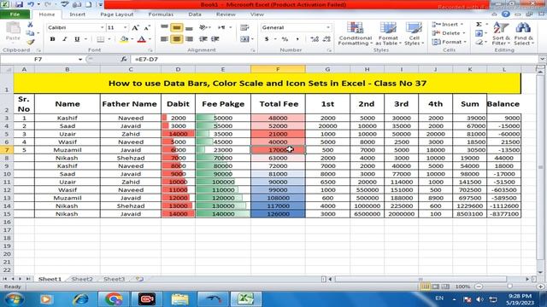Click the Microsoft Excel Help question icon
Image resolution: width=547 pixels, height=307 pixels.
[x=505, y=14]
